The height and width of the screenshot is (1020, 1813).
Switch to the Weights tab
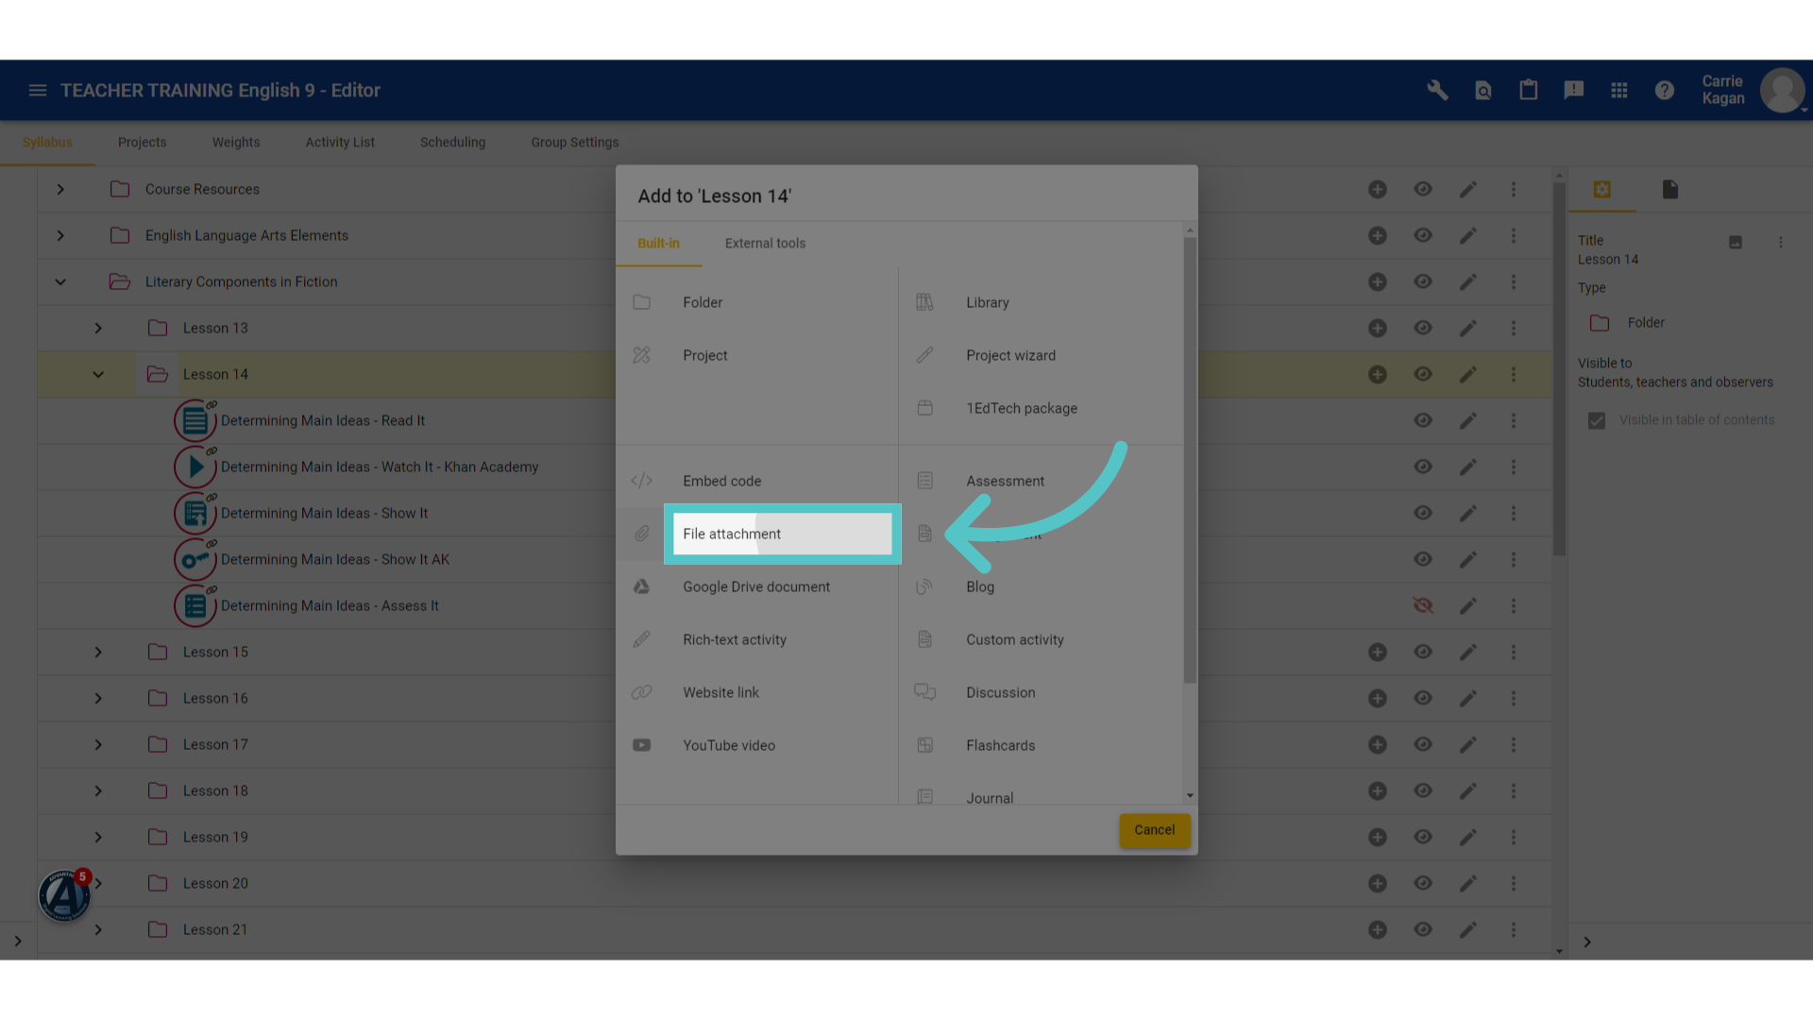[236, 143]
